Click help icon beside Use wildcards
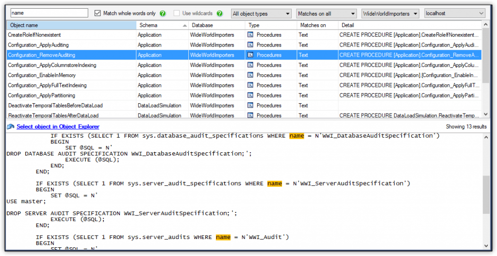The height and width of the screenshot is (256, 497). [x=219, y=13]
